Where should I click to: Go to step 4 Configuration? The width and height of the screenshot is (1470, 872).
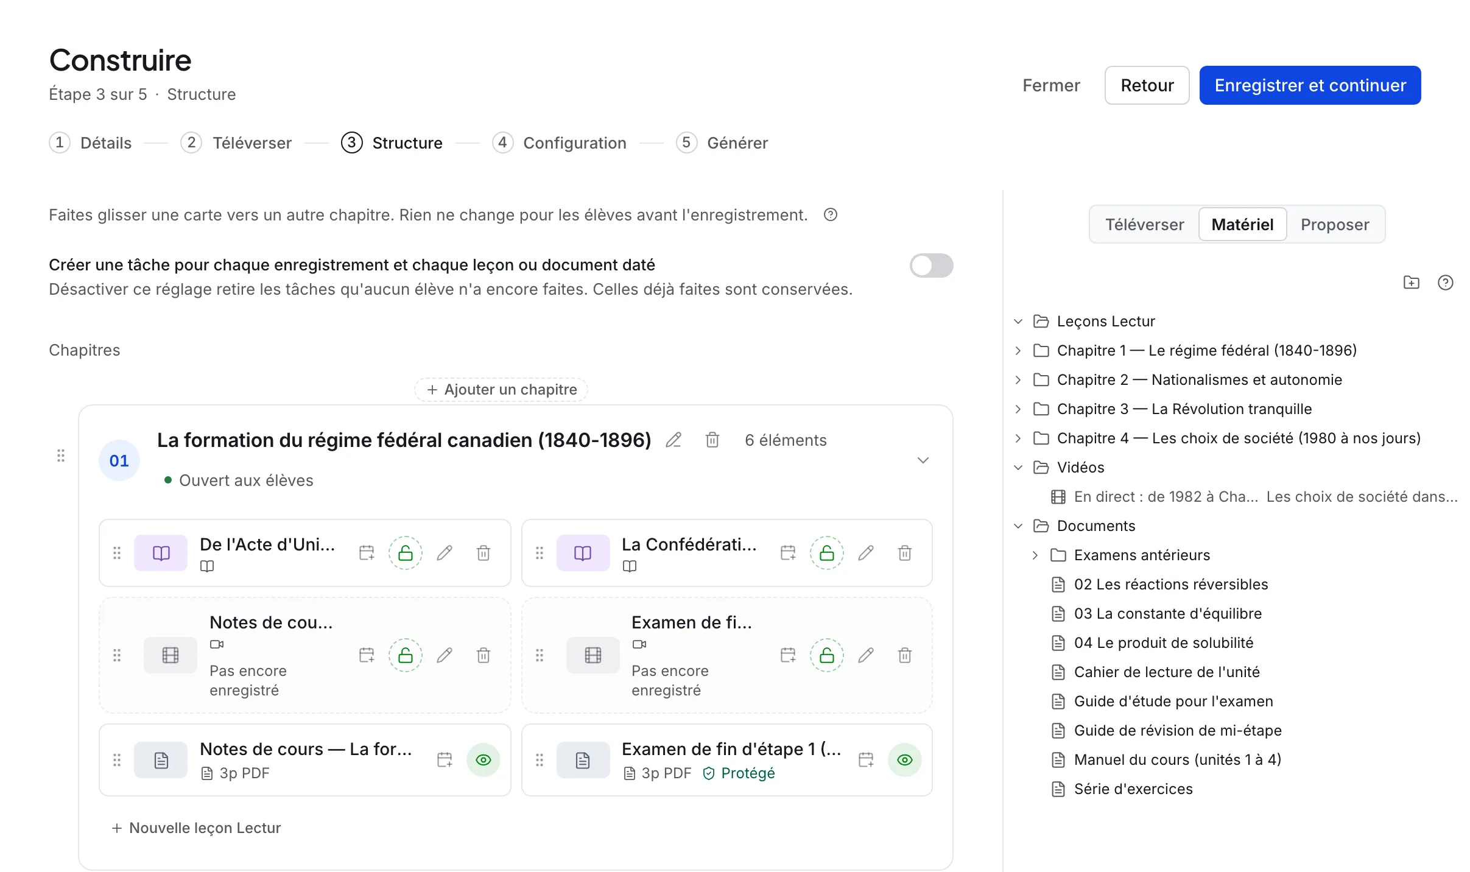pos(560,143)
